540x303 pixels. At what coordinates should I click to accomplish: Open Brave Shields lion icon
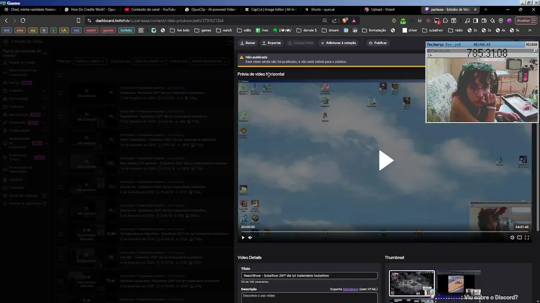[x=345, y=21]
